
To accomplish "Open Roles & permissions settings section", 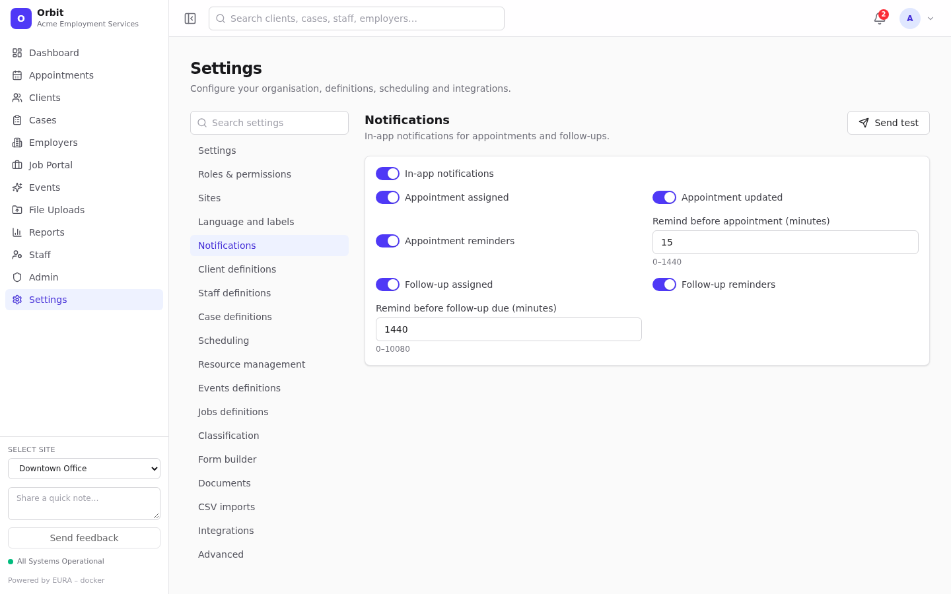I will (x=269, y=174).
